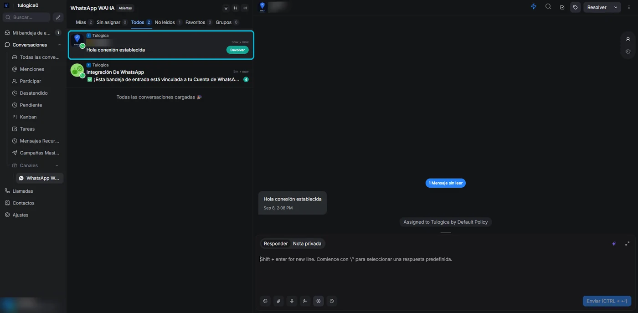Viewport: 638px width, 313px height.
Task: Click in the Buscar search field
Action: point(26,17)
